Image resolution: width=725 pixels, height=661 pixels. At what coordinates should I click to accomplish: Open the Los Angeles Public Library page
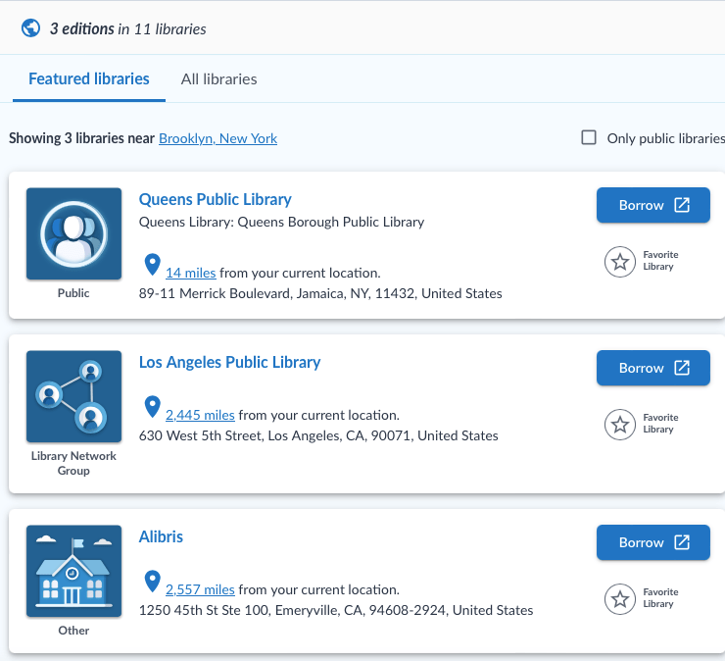pos(229,363)
